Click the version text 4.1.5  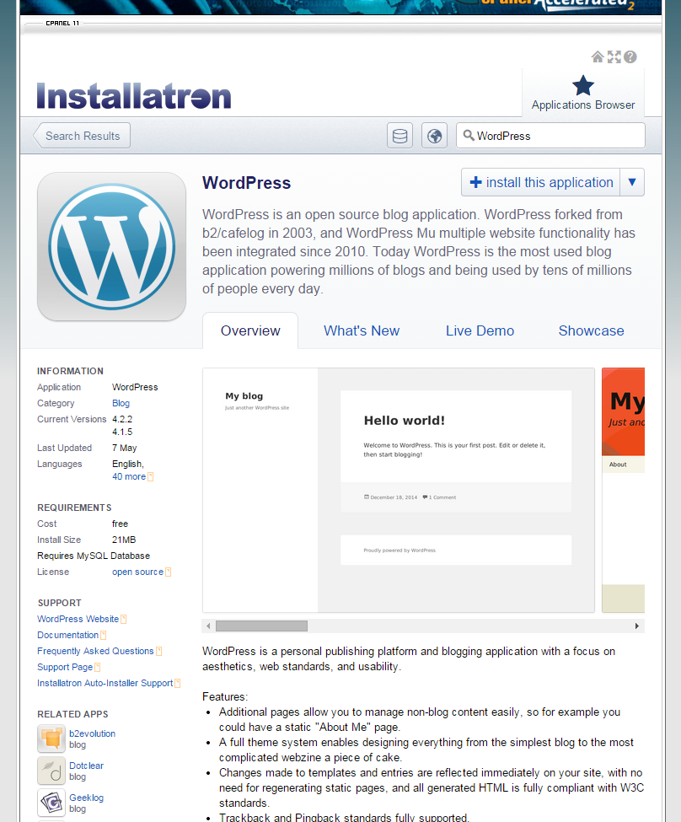click(122, 432)
